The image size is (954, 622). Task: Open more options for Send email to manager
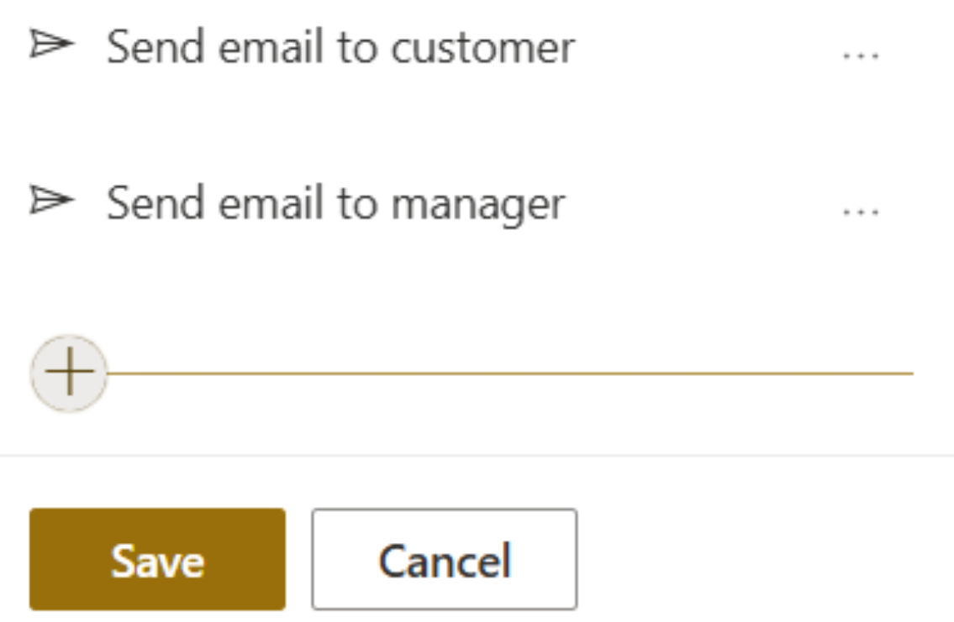click(x=861, y=212)
